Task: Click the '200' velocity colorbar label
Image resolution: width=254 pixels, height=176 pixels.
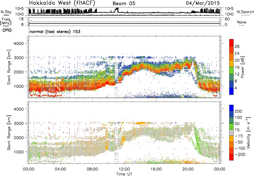Action: [x=238, y=111]
